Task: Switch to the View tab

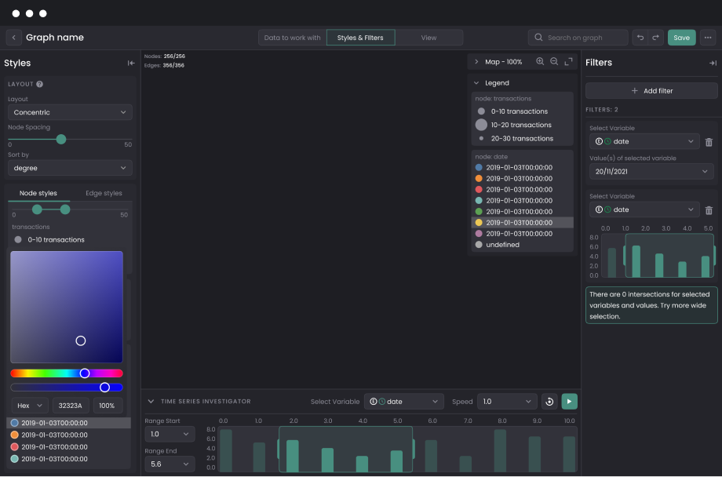Action: [428, 38]
